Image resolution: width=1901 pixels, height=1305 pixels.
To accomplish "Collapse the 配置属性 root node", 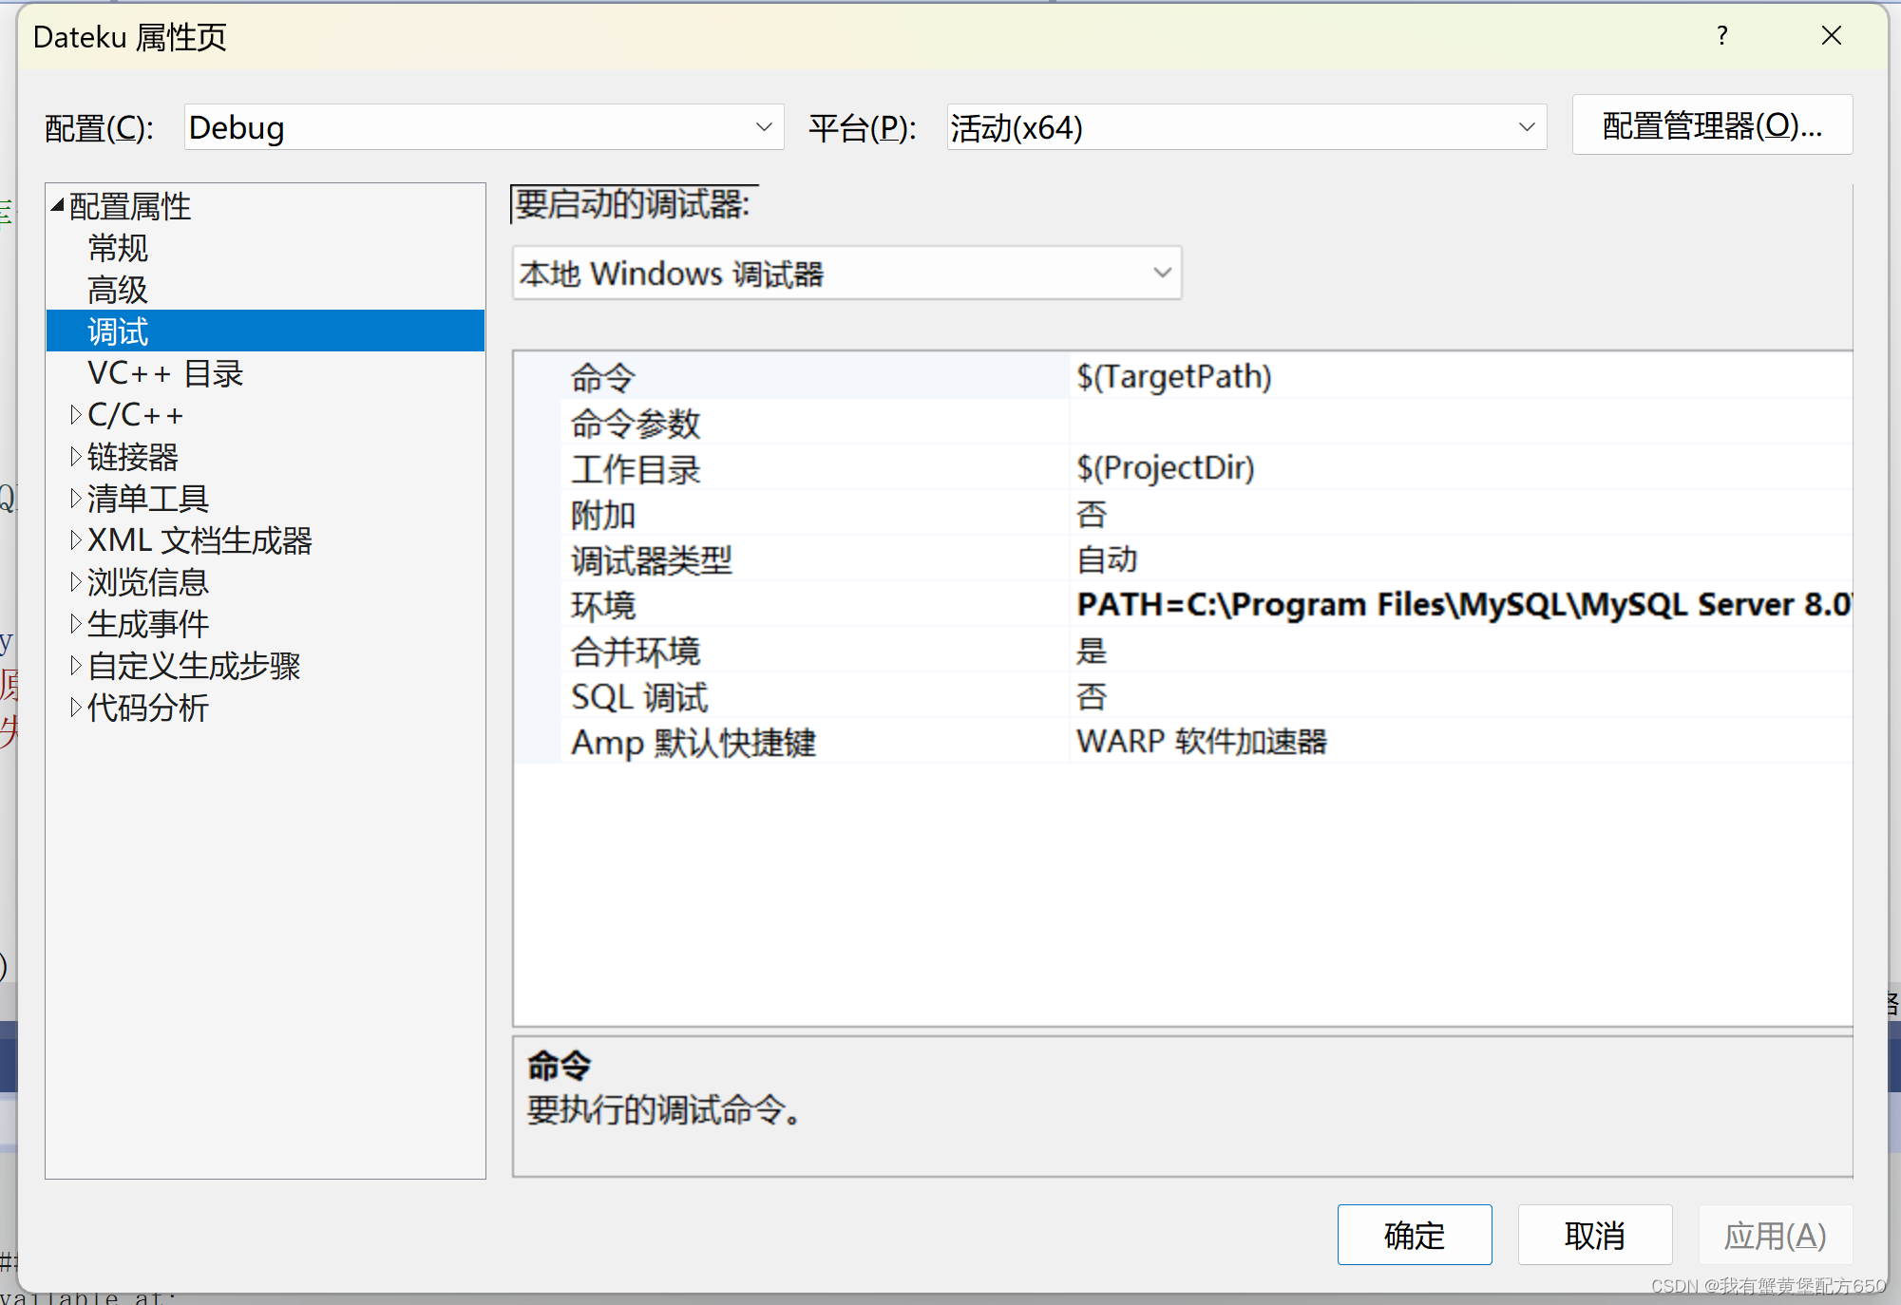I will [x=57, y=204].
